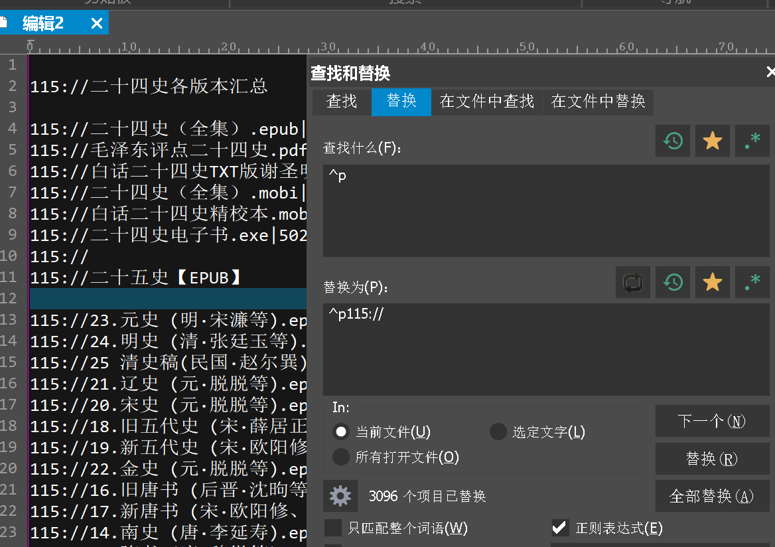The image size is (775, 547).
Task: Open the gear settings options
Action: pos(340,496)
